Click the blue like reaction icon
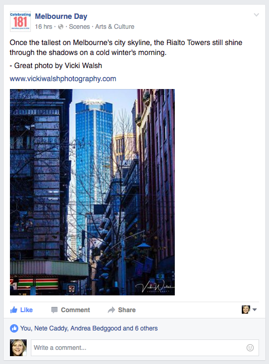 (14, 328)
